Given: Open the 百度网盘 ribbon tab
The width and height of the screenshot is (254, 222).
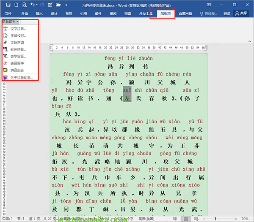Looking at the screenshot, I should pos(184,13).
